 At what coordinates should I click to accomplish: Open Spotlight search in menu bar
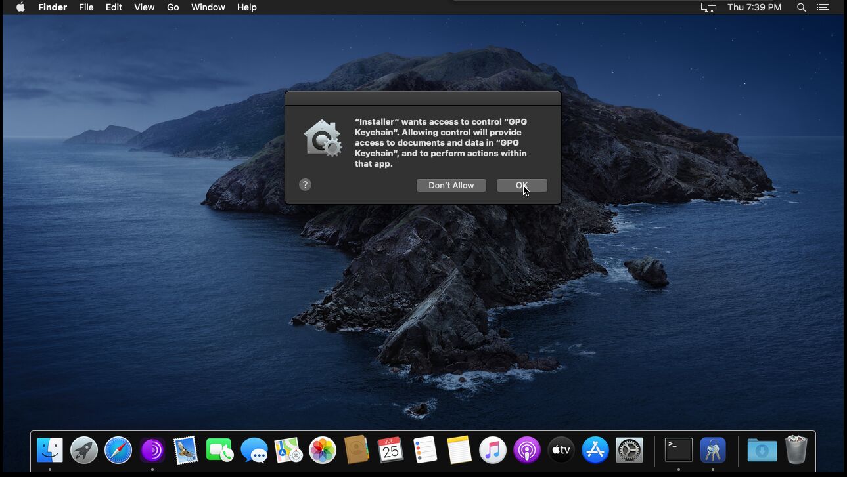802,7
